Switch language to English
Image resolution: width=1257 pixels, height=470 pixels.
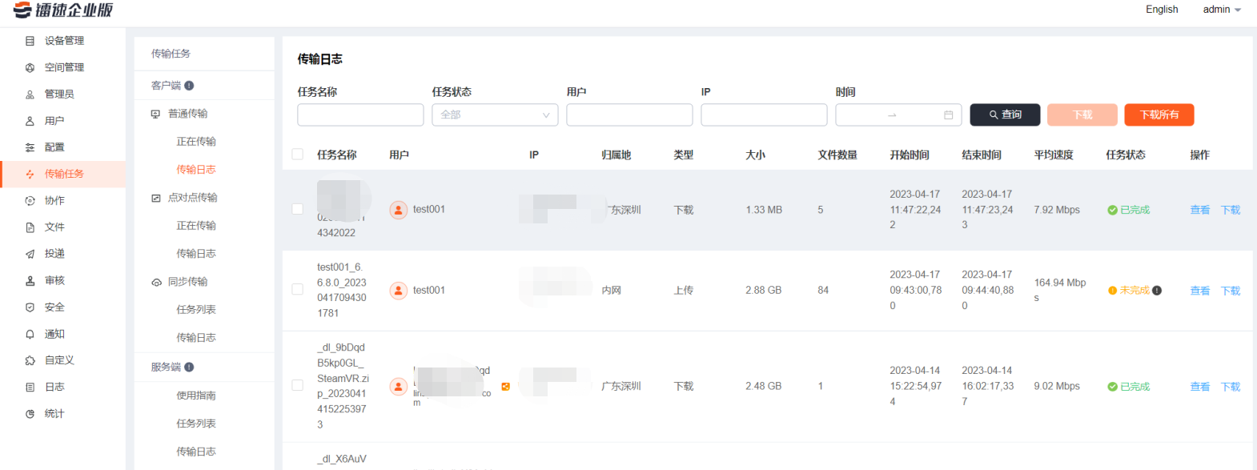1162,10
